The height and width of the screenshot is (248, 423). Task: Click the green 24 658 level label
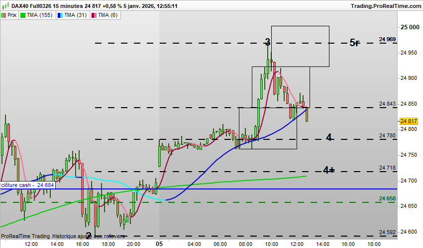387,198
